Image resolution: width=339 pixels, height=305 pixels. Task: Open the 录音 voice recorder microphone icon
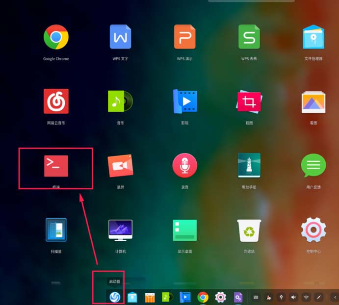pyautogui.click(x=185, y=165)
